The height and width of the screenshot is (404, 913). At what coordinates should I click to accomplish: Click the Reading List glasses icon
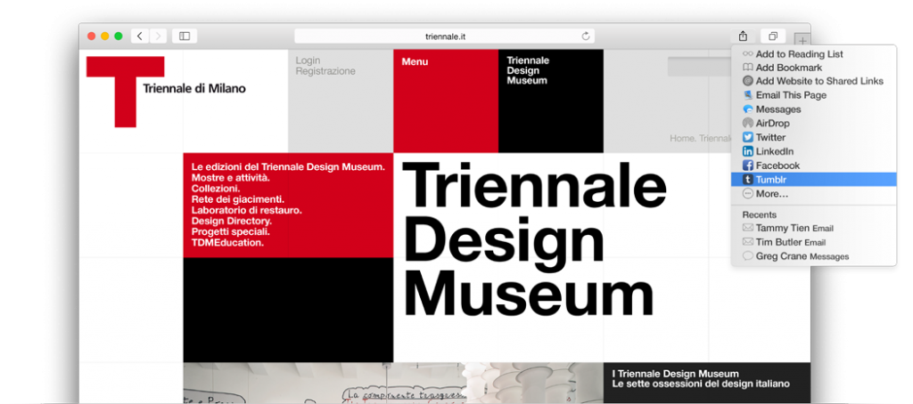coord(748,54)
